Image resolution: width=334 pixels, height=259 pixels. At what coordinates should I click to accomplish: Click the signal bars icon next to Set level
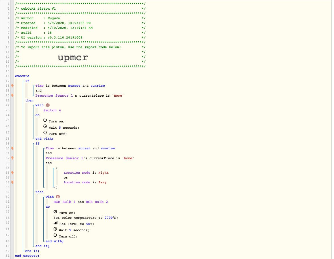point(56,223)
